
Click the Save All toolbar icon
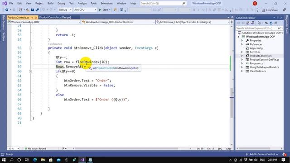tap(37, 10)
